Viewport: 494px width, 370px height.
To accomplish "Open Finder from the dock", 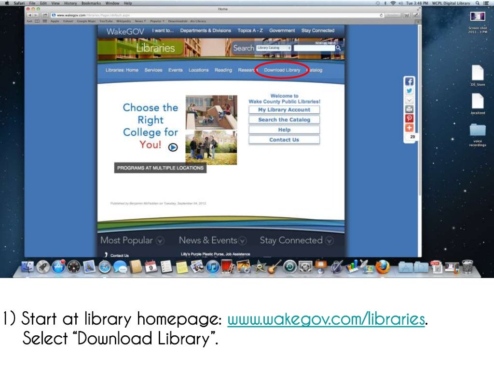I will 27,267.
